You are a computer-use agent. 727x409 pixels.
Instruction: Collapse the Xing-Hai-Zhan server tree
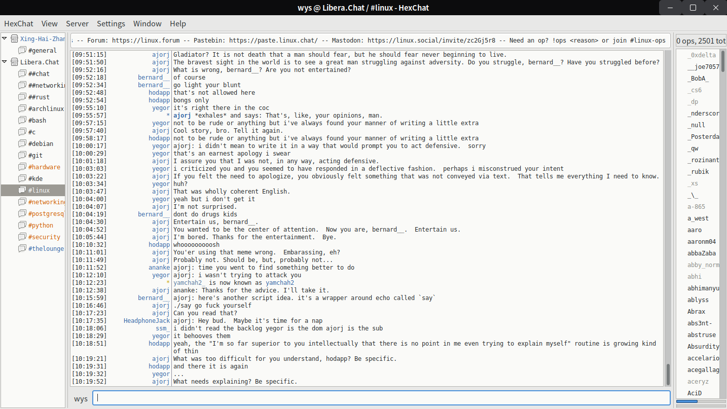[x=5, y=39]
